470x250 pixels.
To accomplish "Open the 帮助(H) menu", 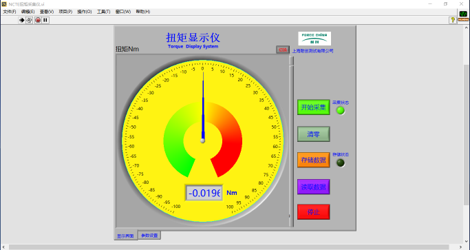I will click(x=143, y=12).
